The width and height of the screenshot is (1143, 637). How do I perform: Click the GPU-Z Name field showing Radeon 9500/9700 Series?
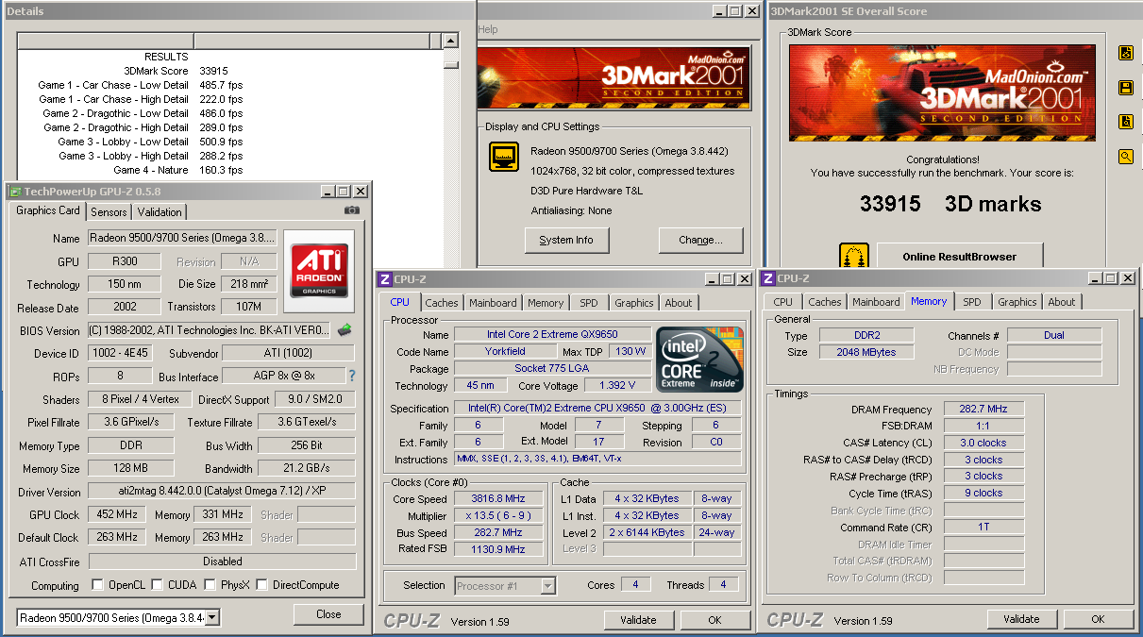point(182,238)
